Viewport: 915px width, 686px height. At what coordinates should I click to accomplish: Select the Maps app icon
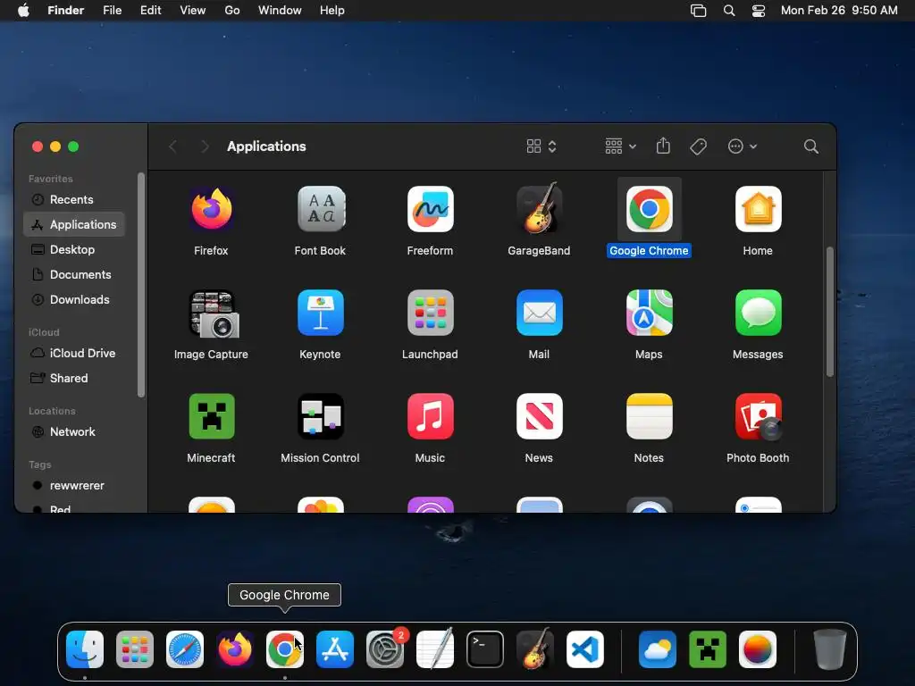[649, 314]
